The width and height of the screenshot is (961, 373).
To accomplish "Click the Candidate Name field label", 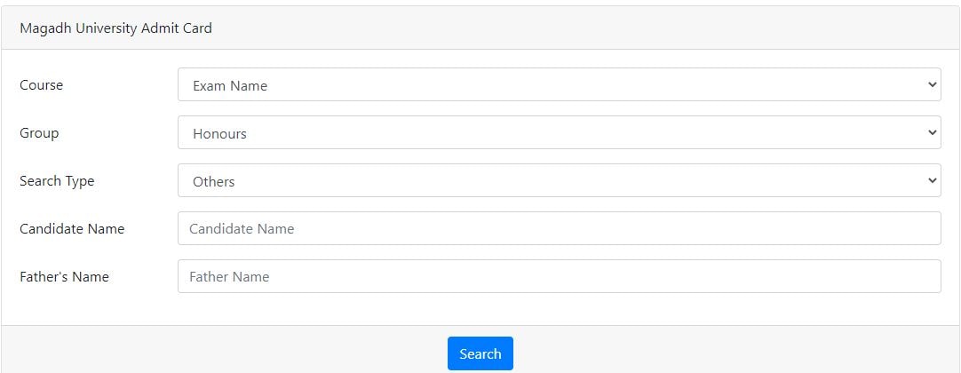I will 72,229.
